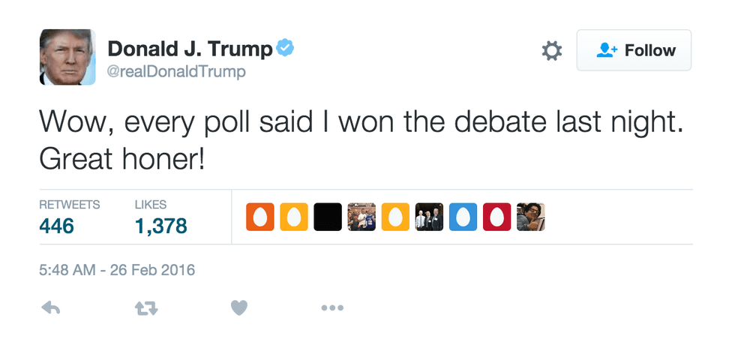Click the blue egg liker avatar
The width and height of the screenshot is (735, 351).
[463, 217]
